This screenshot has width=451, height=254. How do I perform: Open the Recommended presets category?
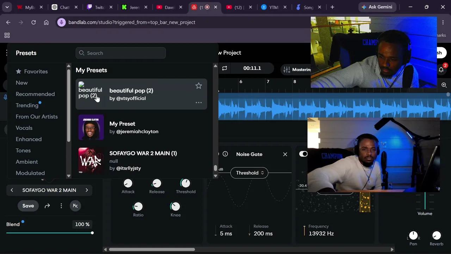(35, 94)
